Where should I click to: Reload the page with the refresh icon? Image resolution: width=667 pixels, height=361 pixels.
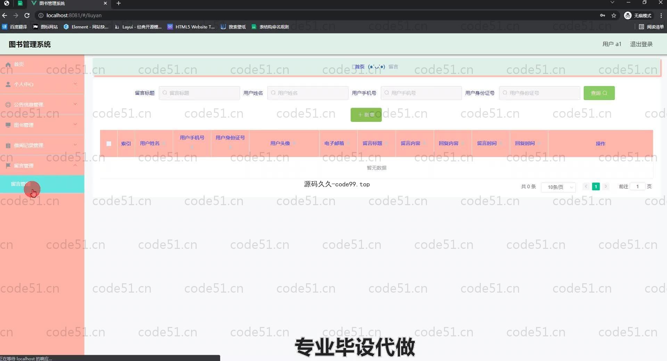[27, 15]
